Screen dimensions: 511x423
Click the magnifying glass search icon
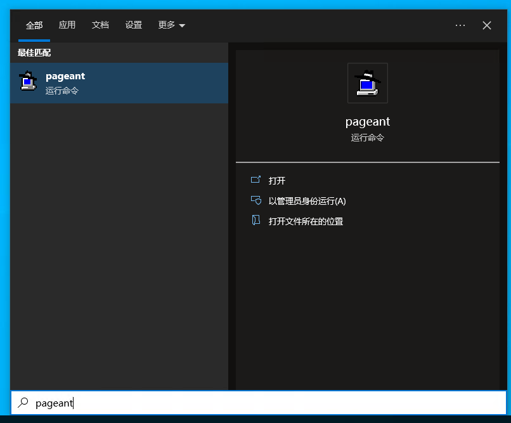click(x=23, y=402)
